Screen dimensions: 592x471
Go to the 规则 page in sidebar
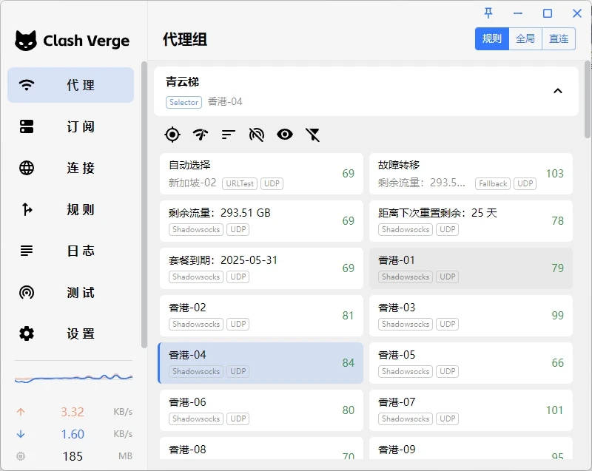point(71,209)
